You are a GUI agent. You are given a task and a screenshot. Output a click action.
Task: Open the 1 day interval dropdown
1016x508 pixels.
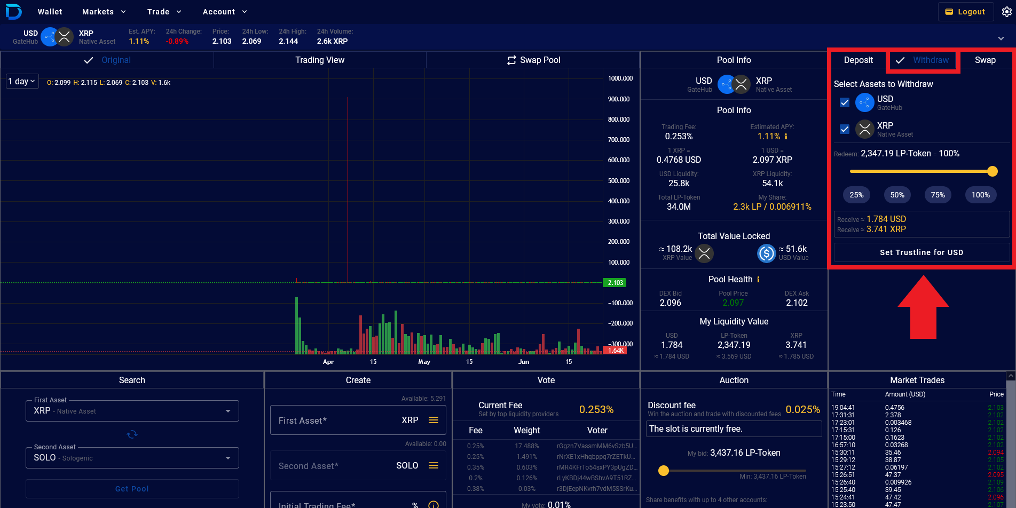[x=22, y=82]
